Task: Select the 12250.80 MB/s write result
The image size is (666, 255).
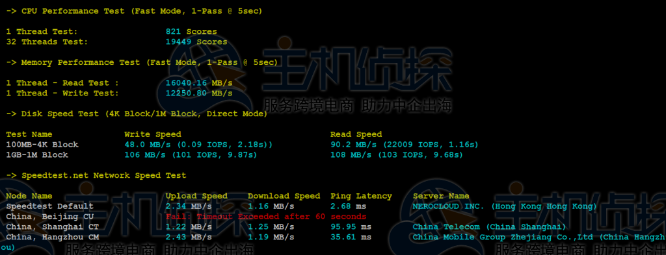Action: 199,93
